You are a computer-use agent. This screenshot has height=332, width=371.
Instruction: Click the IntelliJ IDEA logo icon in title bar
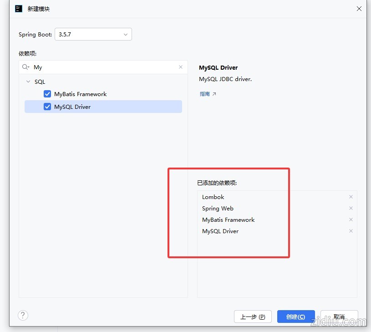[x=19, y=9]
